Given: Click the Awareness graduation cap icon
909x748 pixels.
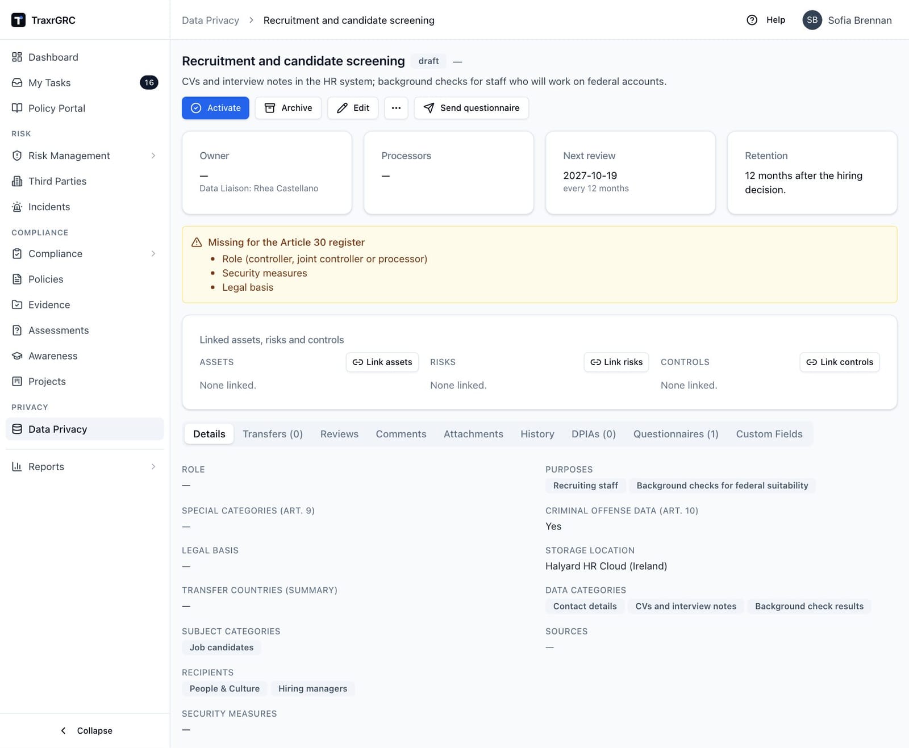Looking at the screenshot, I should tap(17, 356).
